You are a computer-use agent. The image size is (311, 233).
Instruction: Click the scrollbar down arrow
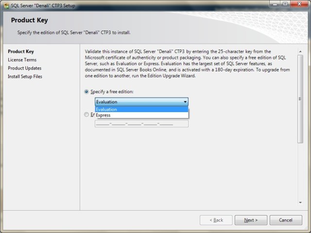300,202
